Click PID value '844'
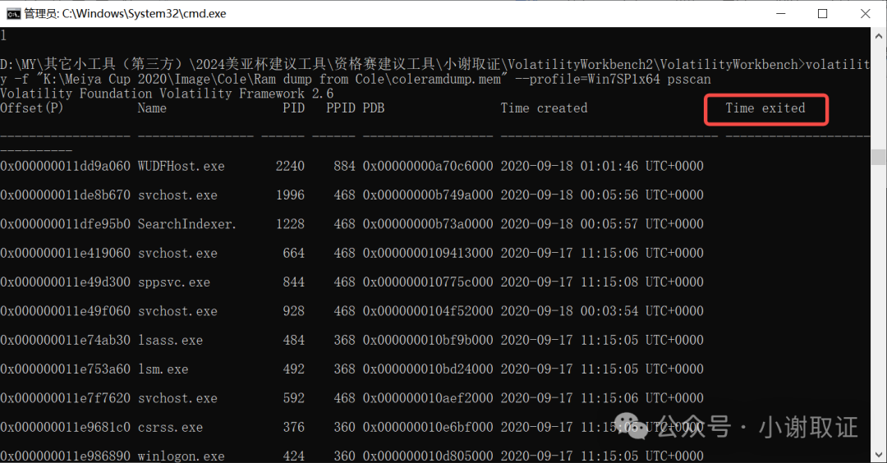This screenshot has height=463, width=887. [x=293, y=282]
